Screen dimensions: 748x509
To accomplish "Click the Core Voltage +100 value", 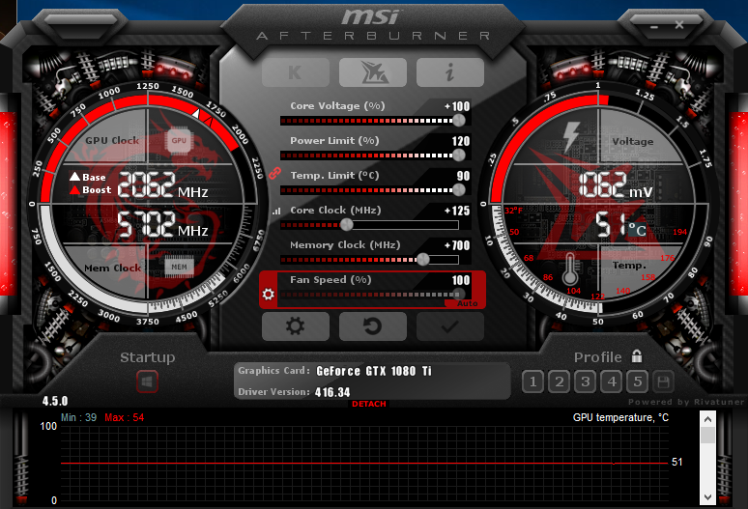I will click(x=457, y=106).
